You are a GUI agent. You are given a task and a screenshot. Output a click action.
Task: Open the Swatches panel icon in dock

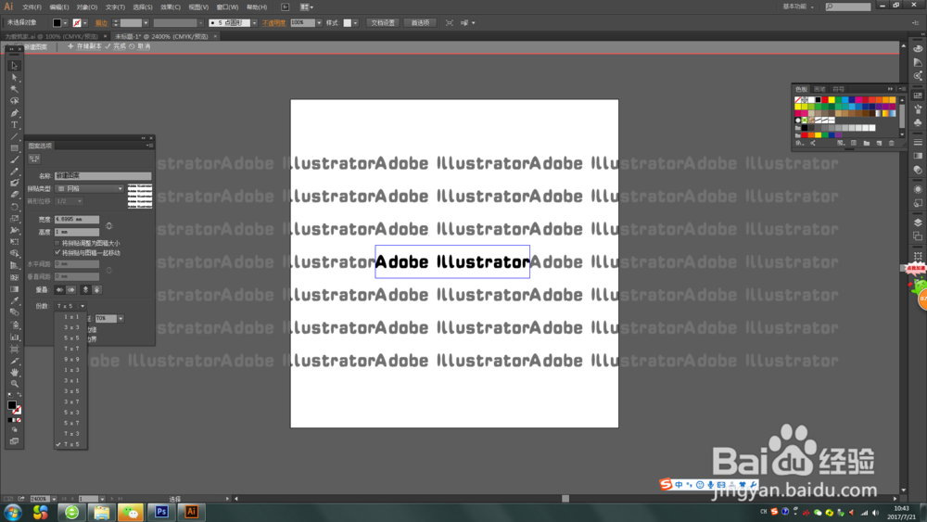[x=918, y=95]
